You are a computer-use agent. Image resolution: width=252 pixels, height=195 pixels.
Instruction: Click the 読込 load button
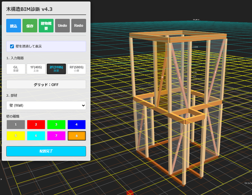coord(14,26)
